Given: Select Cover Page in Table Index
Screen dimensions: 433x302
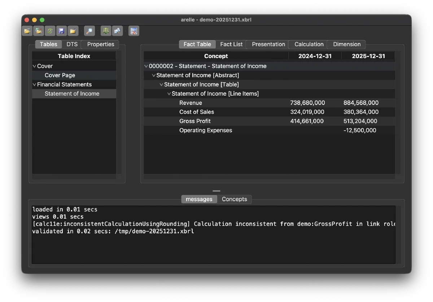Looking at the screenshot, I should pos(60,75).
